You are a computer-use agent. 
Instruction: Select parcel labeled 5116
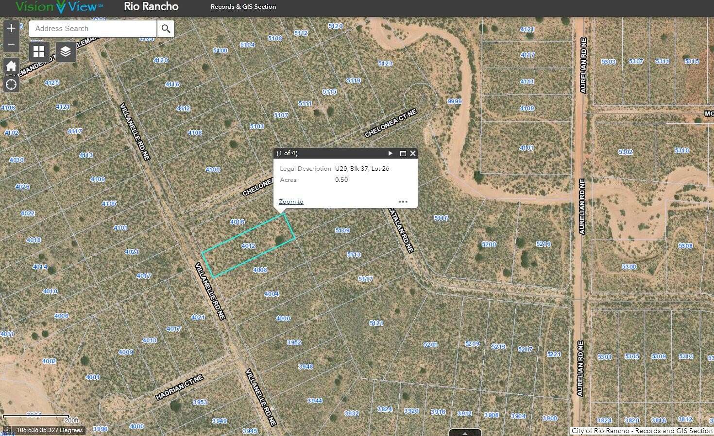pyautogui.click(x=441, y=218)
